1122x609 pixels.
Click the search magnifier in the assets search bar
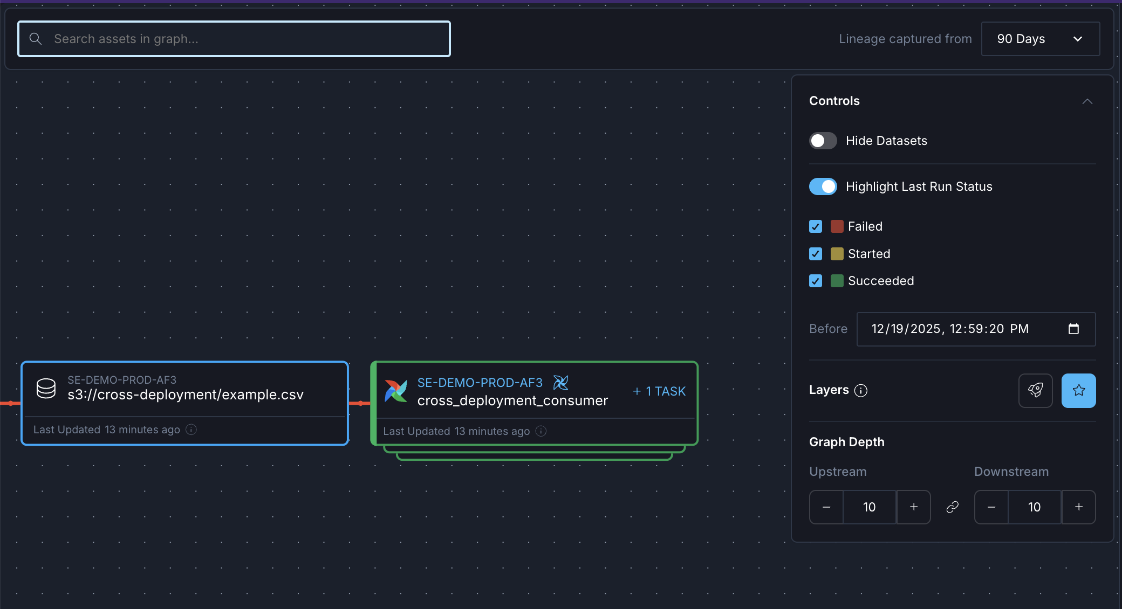pyautogui.click(x=36, y=38)
